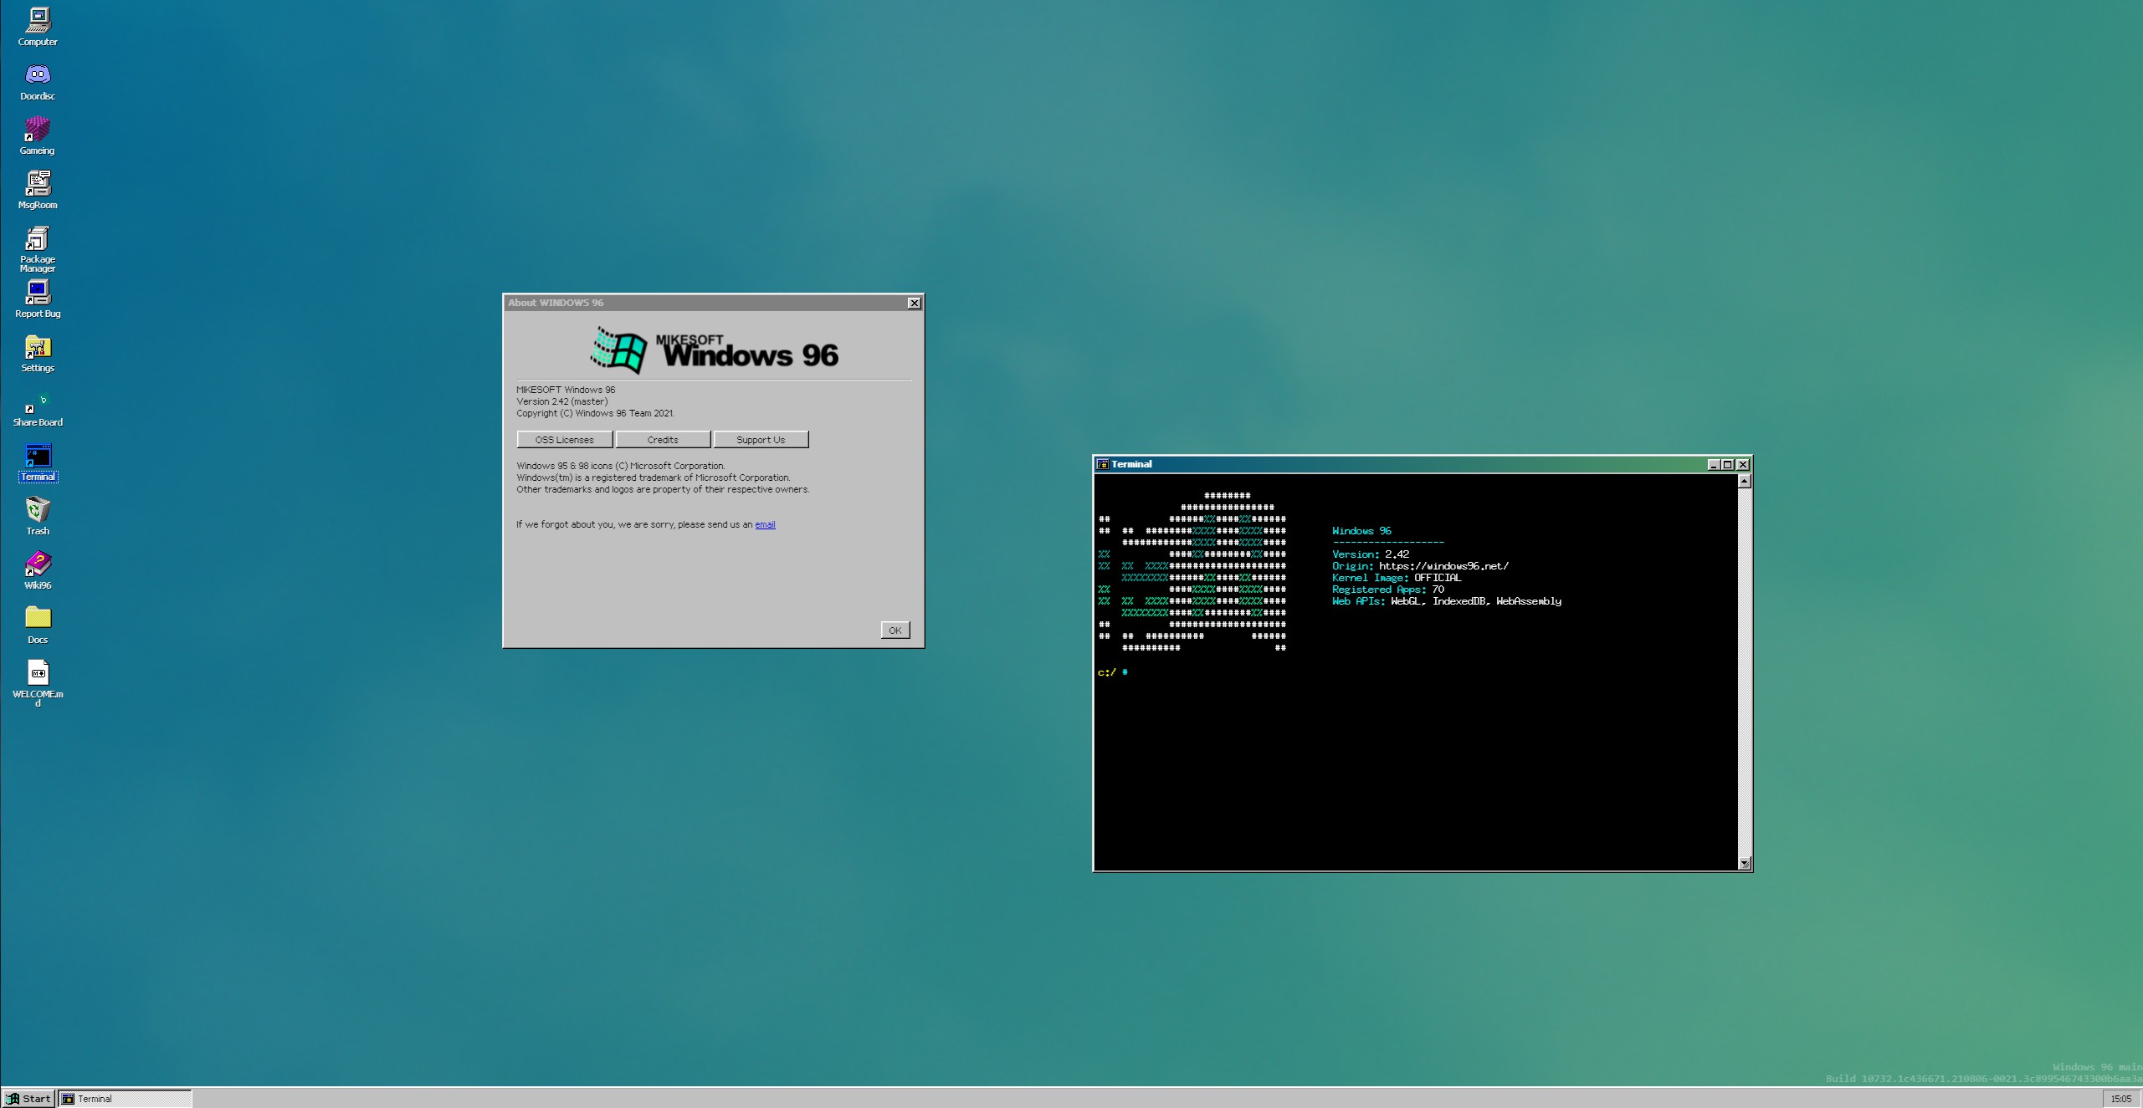Select the WELCOME.md file icon

click(x=38, y=683)
